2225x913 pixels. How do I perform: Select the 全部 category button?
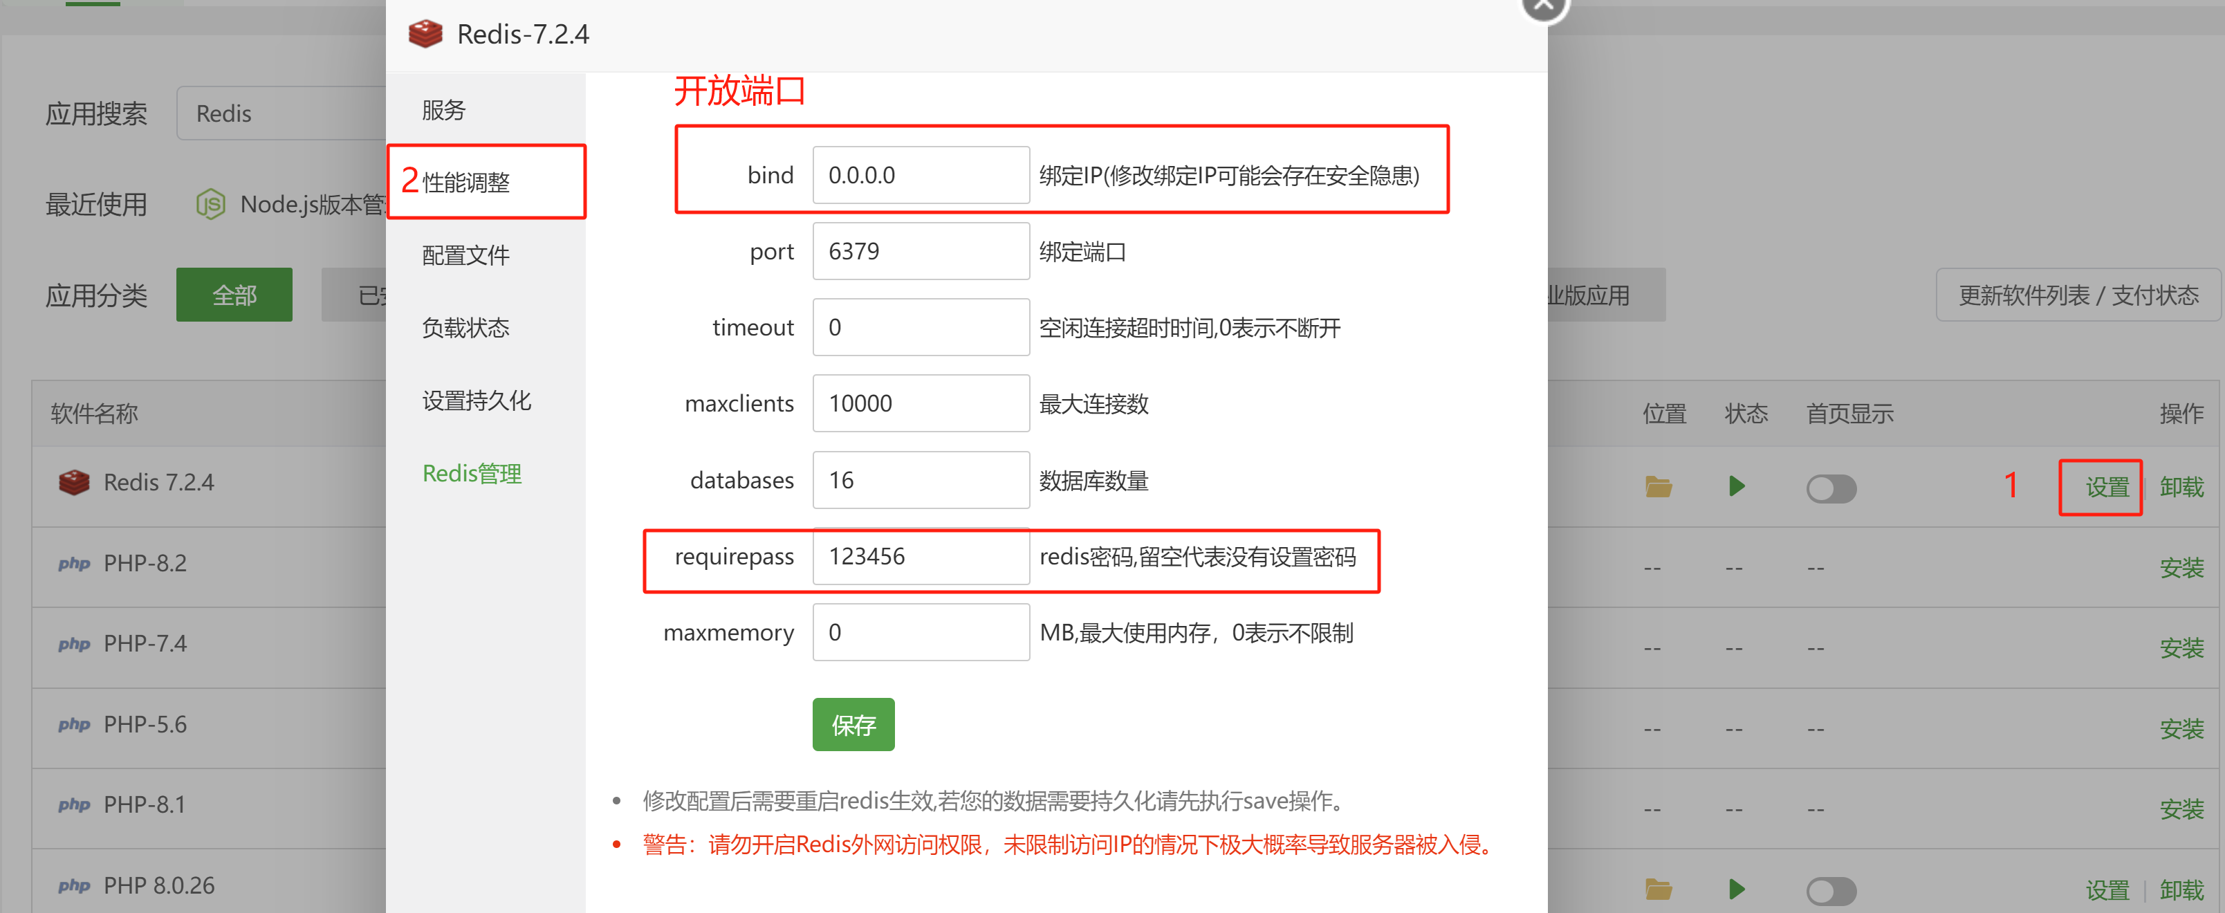(x=234, y=295)
